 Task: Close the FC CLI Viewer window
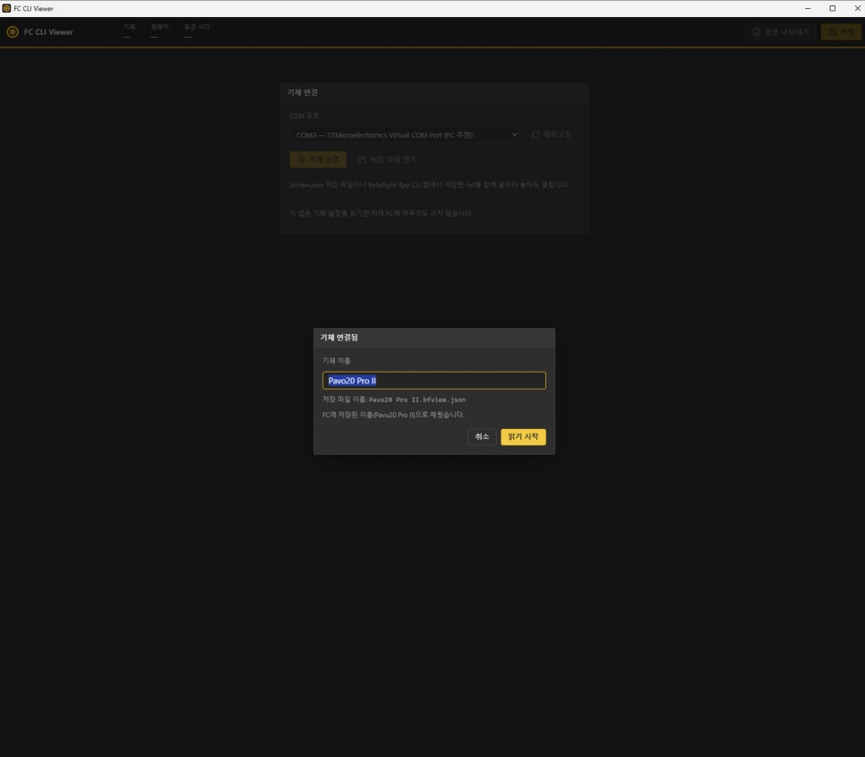pyautogui.click(x=857, y=8)
